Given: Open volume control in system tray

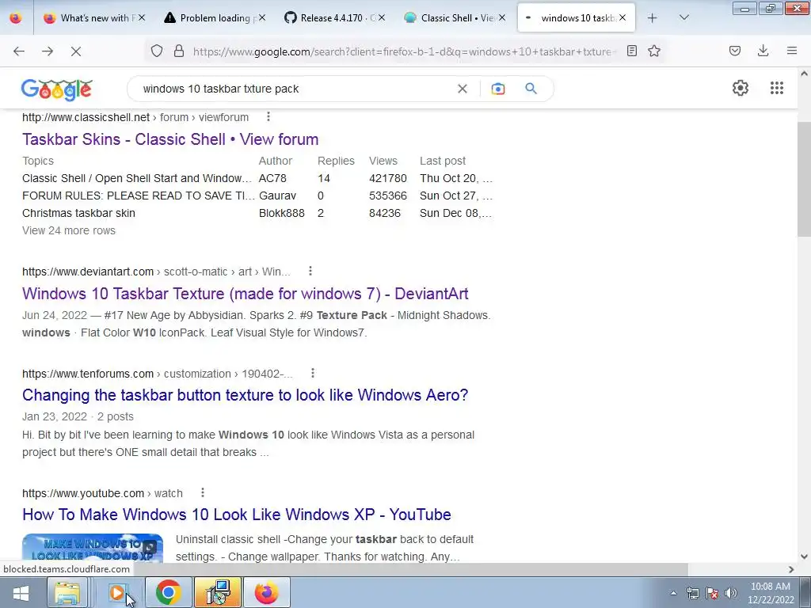Looking at the screenshot, I should pos(731,593).
